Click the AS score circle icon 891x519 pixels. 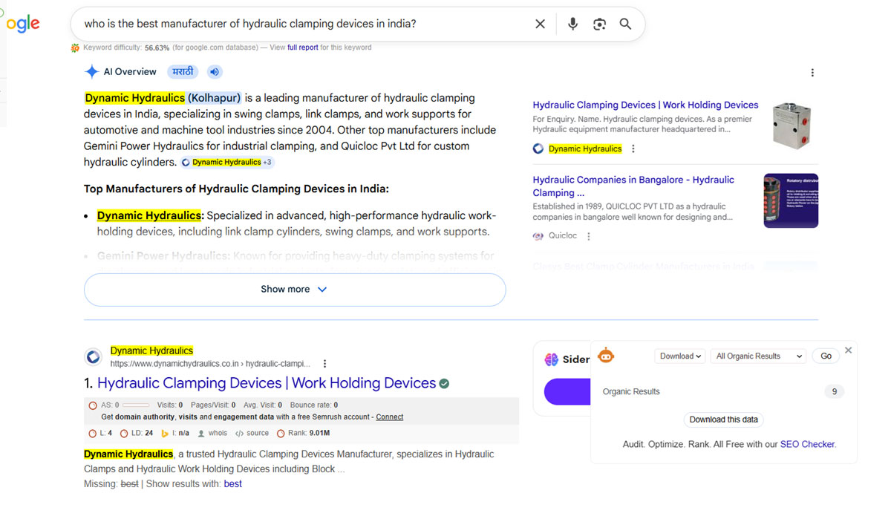coord(93,405)
